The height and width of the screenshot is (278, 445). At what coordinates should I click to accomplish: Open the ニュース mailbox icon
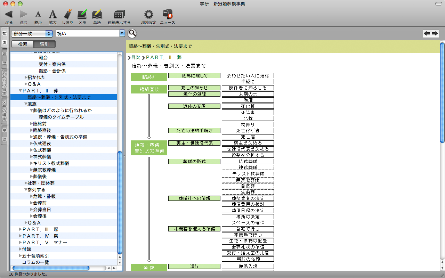(167, 15)
